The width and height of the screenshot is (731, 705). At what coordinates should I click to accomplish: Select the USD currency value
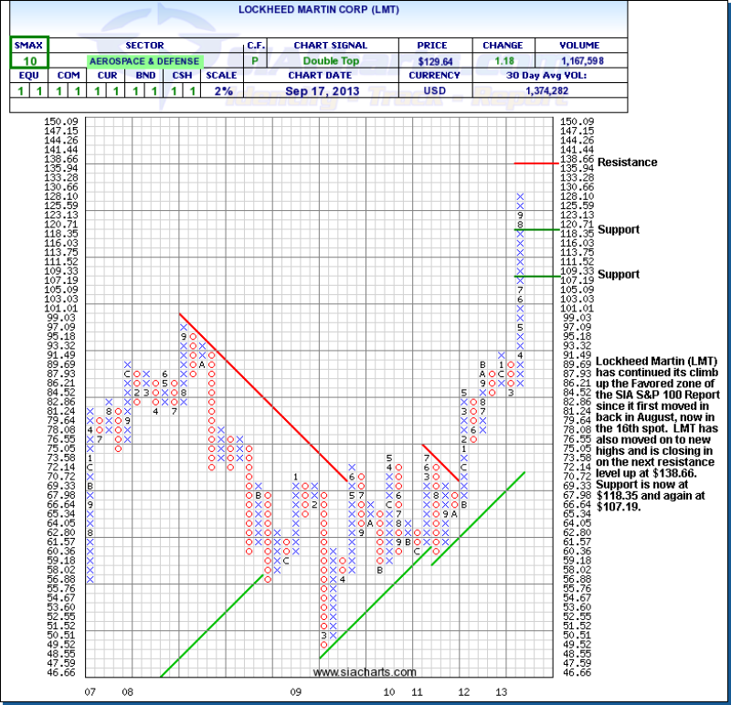click(x=435, y=91)
